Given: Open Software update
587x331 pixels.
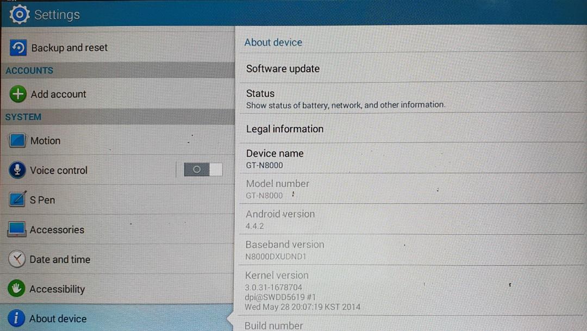Looking at the screenshot, I should tap(283, 69).
